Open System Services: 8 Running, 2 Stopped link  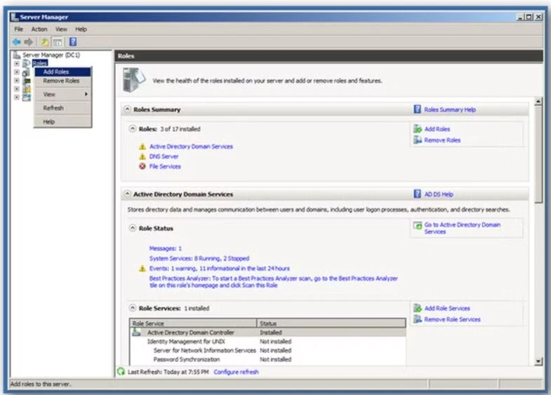point(199,258)
